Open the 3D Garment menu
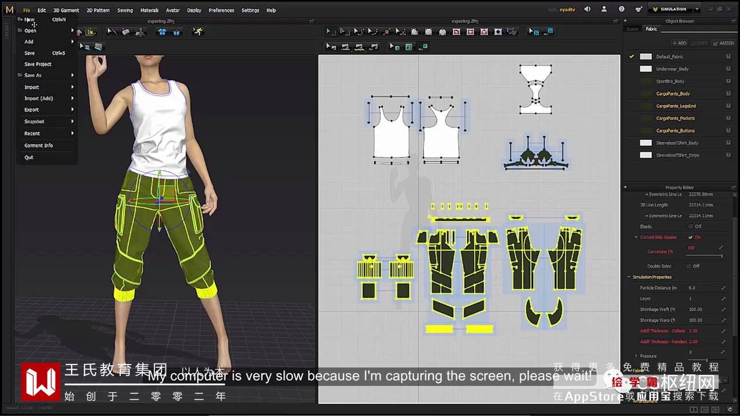Screen dimensions: 740x416 tap(66, 10)
